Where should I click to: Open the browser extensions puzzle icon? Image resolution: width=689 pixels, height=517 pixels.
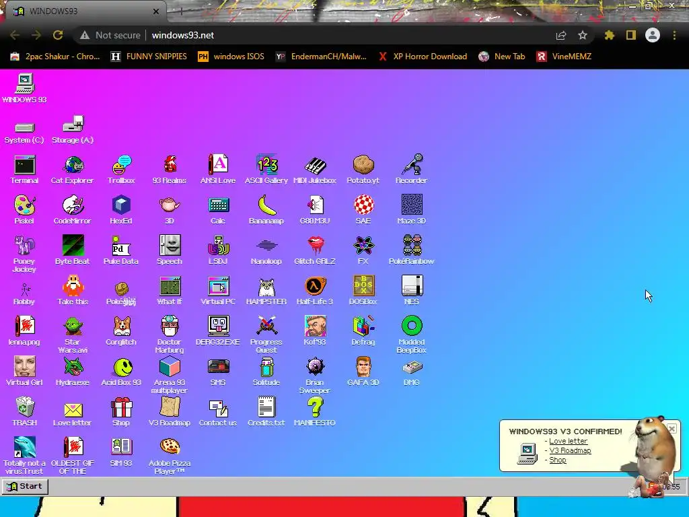coord(610,35)
